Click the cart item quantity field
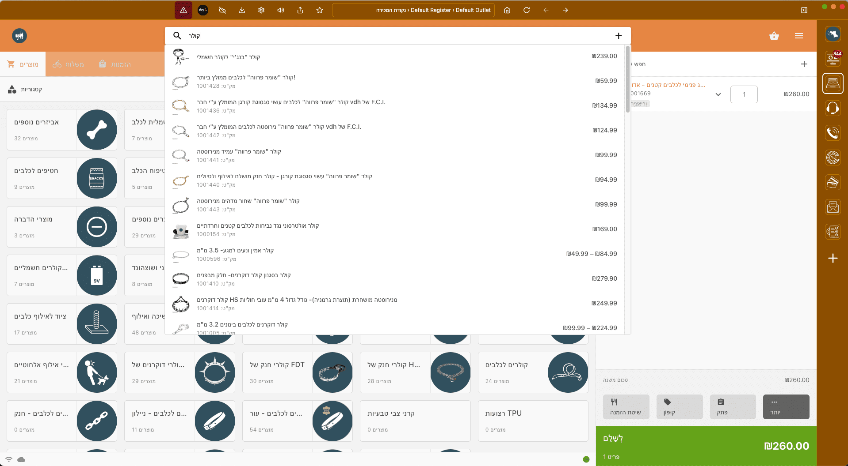This screenshot has height=466, width=848. coord(744,94)
